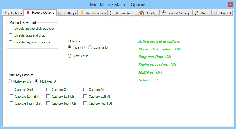Enable Capture Right Shift
Image resolution: width=236 pixels, height=129 pixels.
(x=11, y=103)
